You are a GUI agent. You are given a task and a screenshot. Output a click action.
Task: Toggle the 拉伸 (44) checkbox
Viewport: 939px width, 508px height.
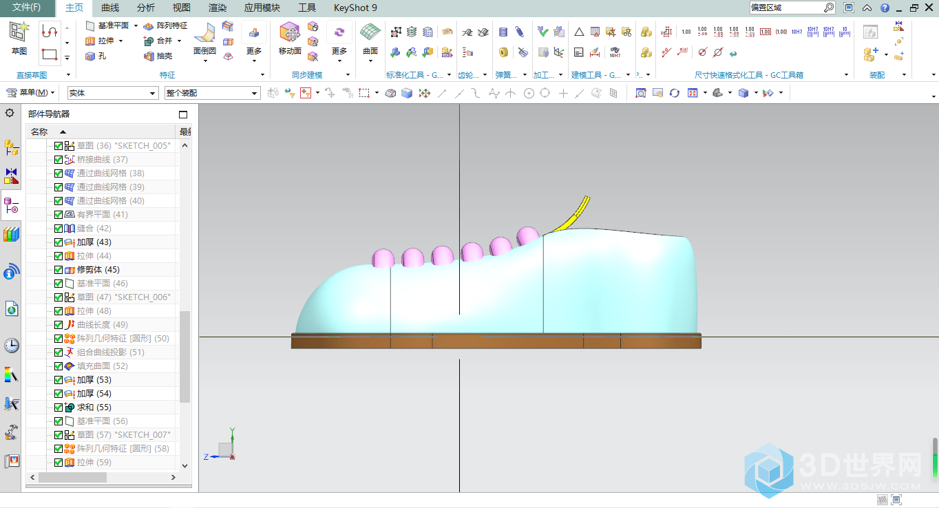pos(58,256)
